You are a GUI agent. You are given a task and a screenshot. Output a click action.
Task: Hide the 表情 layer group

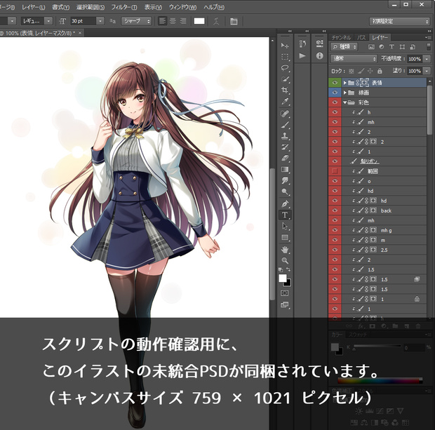coord(335,83)
